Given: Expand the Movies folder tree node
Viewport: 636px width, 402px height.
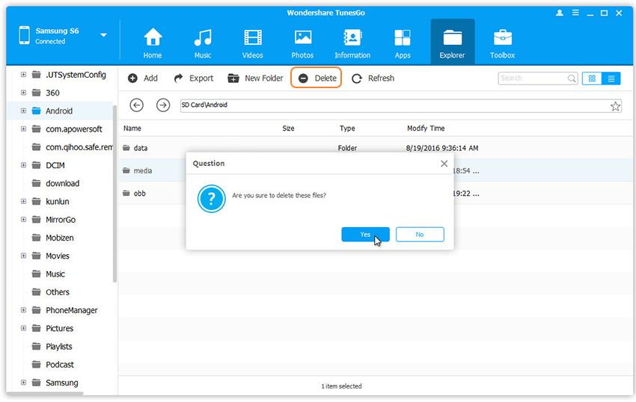Looking at the screenshot, I should (x=24, y=256).
